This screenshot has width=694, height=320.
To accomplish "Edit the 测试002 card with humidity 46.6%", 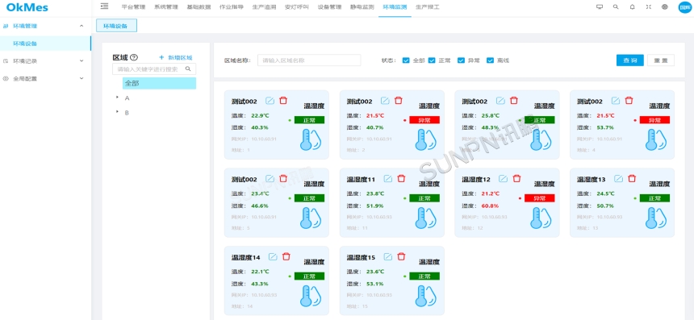I will tap(270, 179).
